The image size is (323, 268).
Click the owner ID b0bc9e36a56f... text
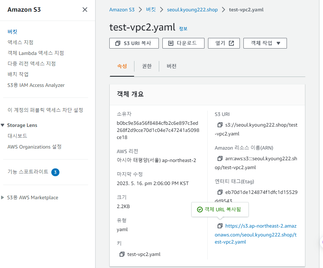tap(158, 130)
